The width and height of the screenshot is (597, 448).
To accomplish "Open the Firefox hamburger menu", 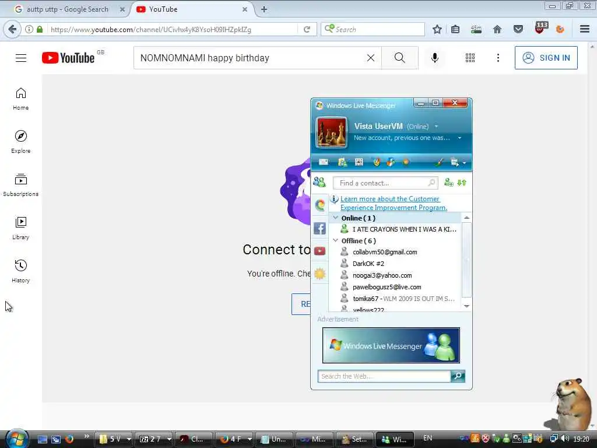I will 585,29.
